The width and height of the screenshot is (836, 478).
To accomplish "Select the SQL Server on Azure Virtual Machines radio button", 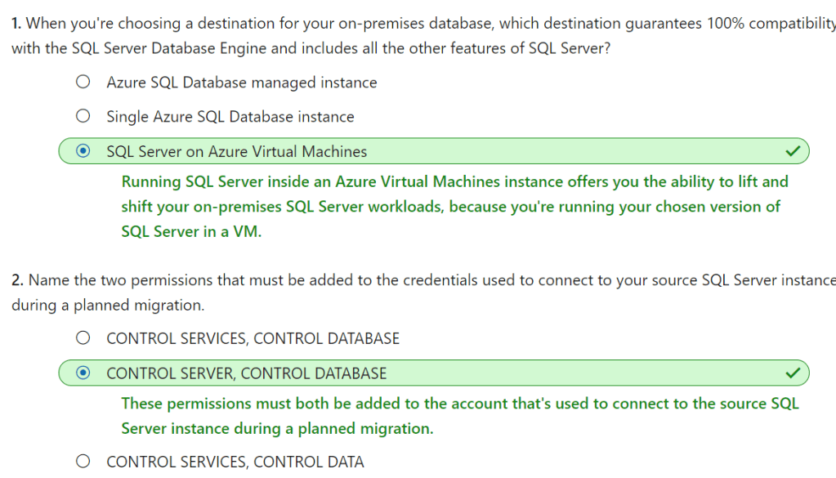I will [83, 151].
